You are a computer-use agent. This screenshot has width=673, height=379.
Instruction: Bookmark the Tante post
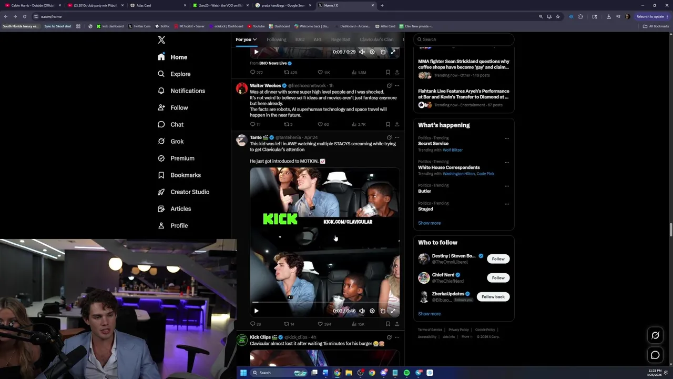coord(388,324)
